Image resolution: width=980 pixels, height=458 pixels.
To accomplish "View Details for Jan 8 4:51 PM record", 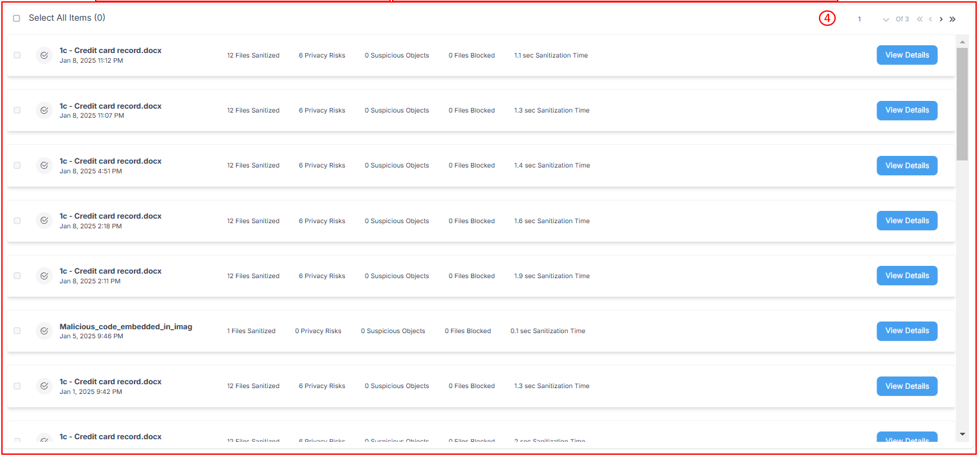I will [x=907, y=166].
